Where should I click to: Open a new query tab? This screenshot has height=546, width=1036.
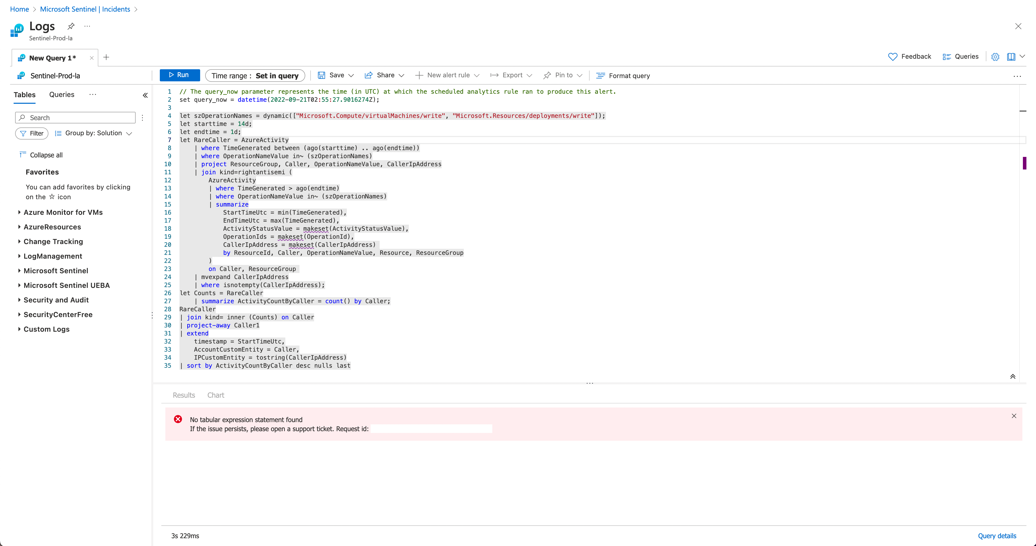click(106, 57)
